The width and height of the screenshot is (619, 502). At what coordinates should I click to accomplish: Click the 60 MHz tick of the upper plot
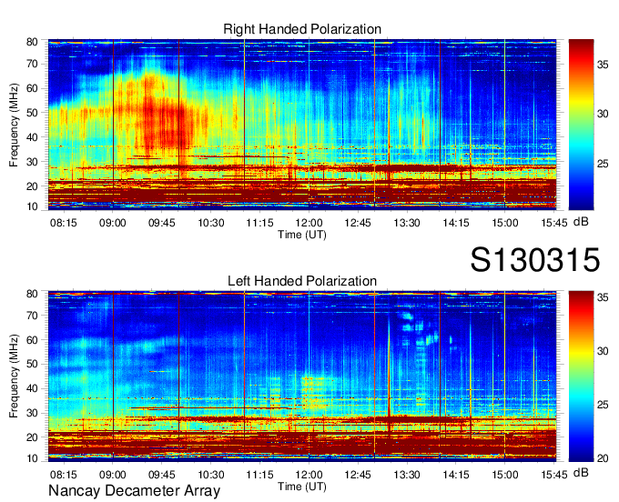pyautogui.click(x=32, y=88)
